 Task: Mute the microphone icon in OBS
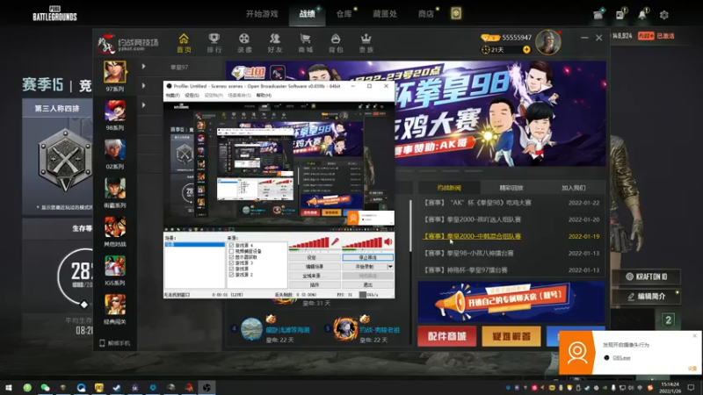pos(335,242)
